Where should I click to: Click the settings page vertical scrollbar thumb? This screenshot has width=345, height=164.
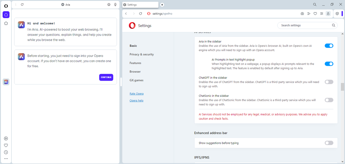342,87
